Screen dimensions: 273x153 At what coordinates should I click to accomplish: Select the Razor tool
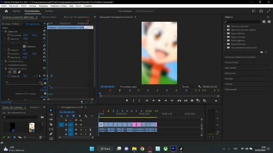[x=51, y=124]
